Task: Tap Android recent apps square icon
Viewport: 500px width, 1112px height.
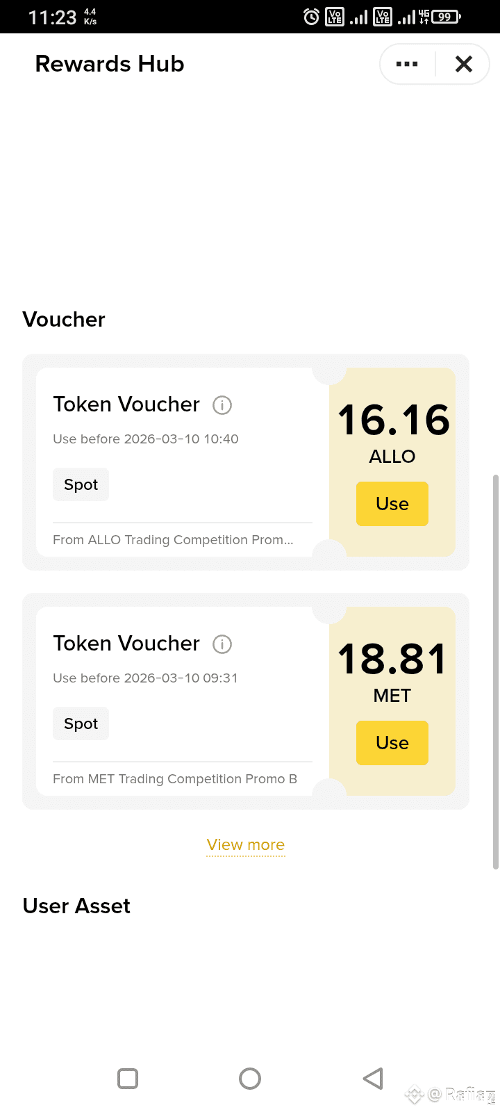Action: click(128, 1079)
